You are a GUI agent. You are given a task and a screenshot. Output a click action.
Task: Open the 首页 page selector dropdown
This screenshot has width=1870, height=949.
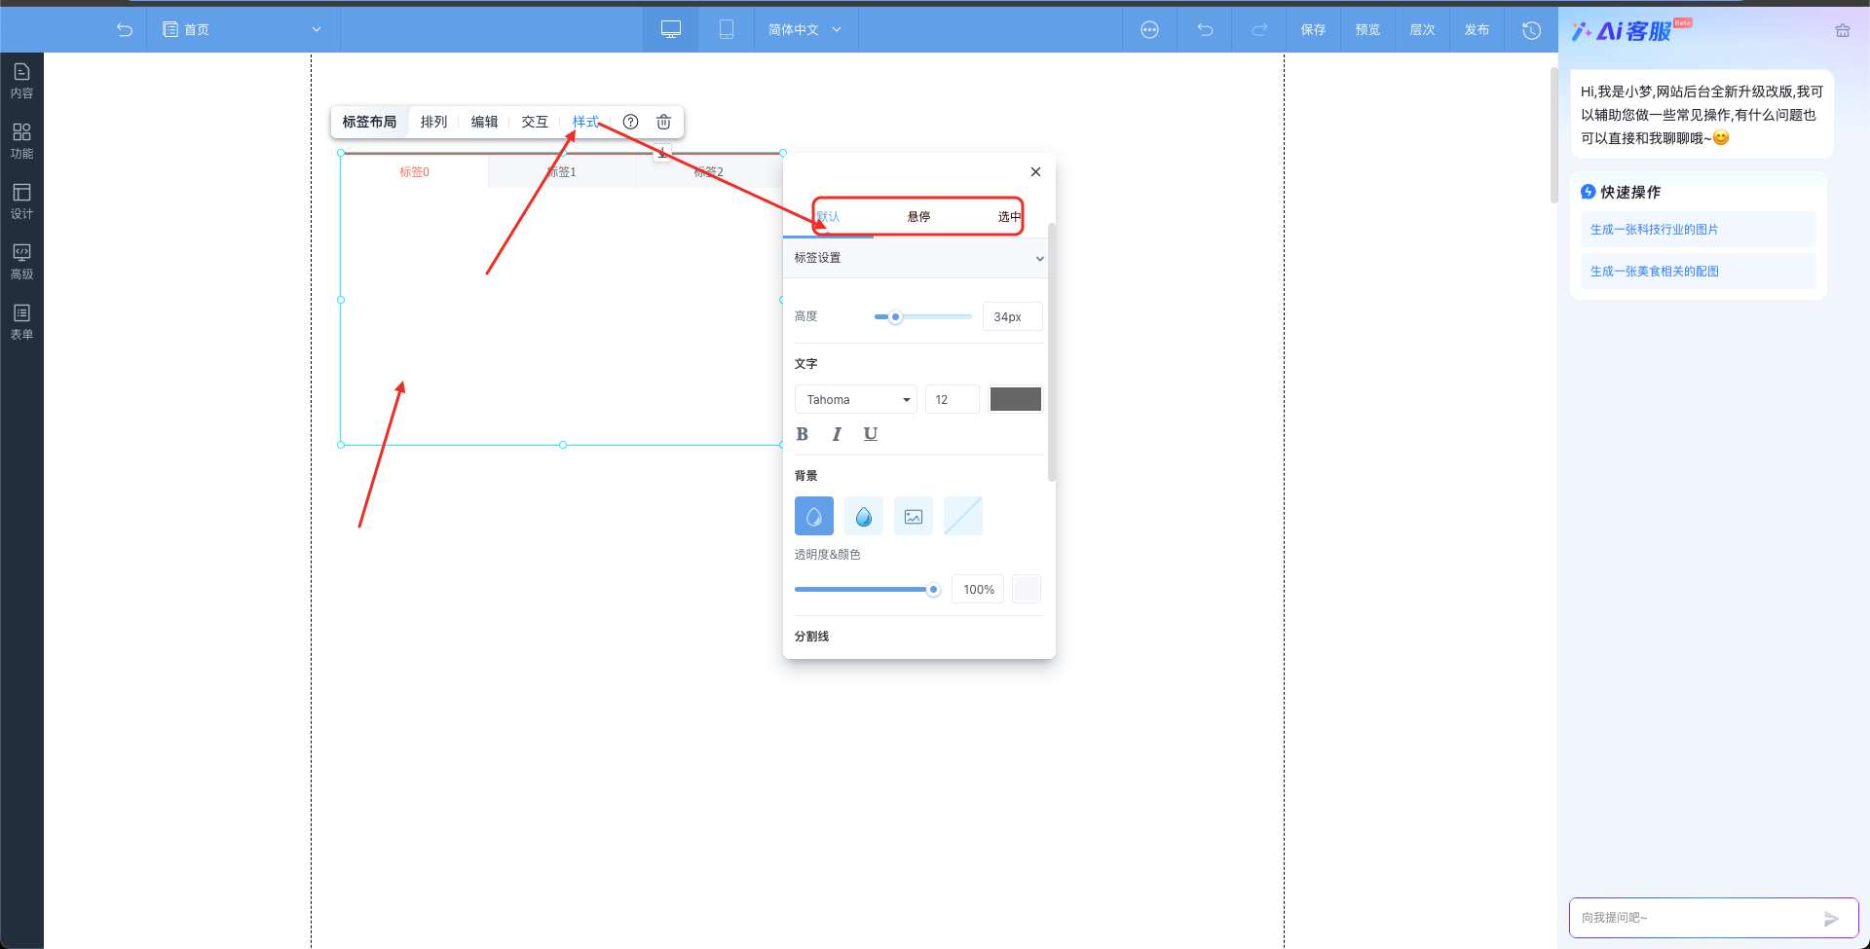[x=242, y=30]
